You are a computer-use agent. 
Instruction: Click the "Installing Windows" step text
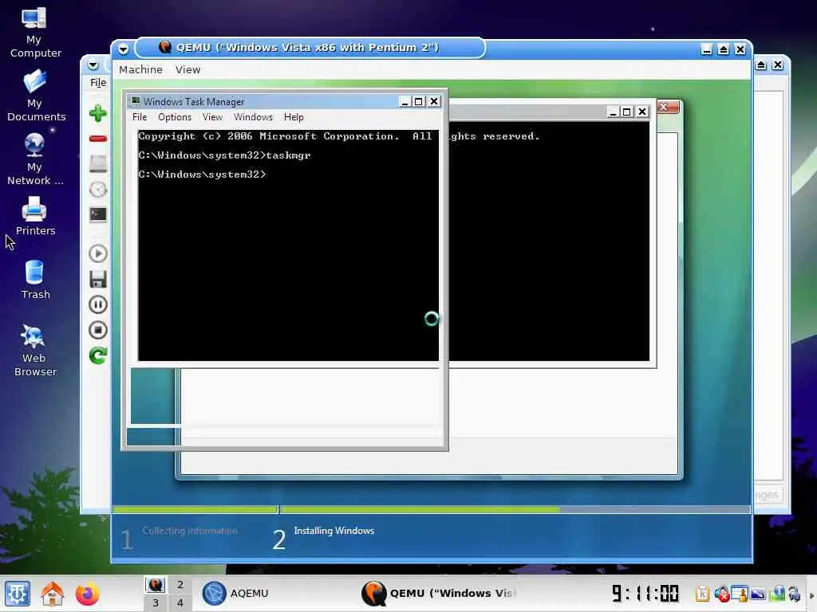[x=334, y=531]
